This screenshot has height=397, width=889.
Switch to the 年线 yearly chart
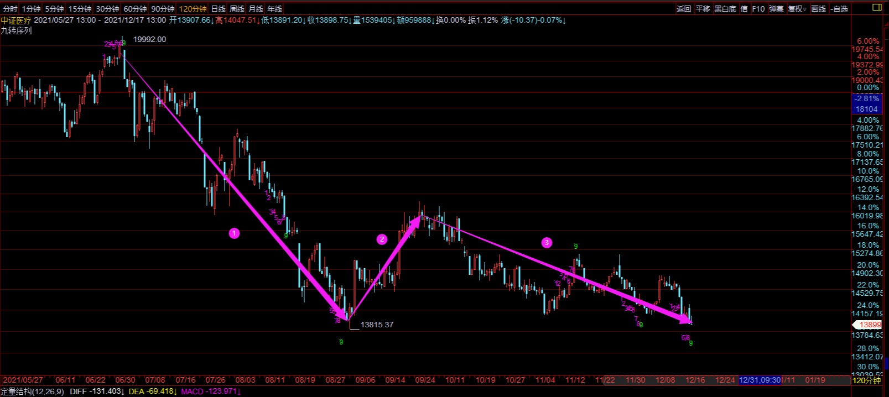pyautogui.click(x=274, y=9)
